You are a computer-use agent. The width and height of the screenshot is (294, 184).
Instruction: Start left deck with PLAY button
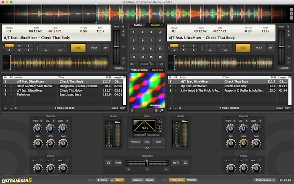pos(94,48)
